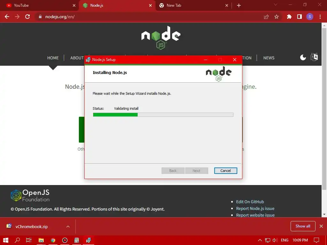Switch to Chrome on the taskbar
Image resolution: width=327 pixels, height=245 pixels.
53,240
